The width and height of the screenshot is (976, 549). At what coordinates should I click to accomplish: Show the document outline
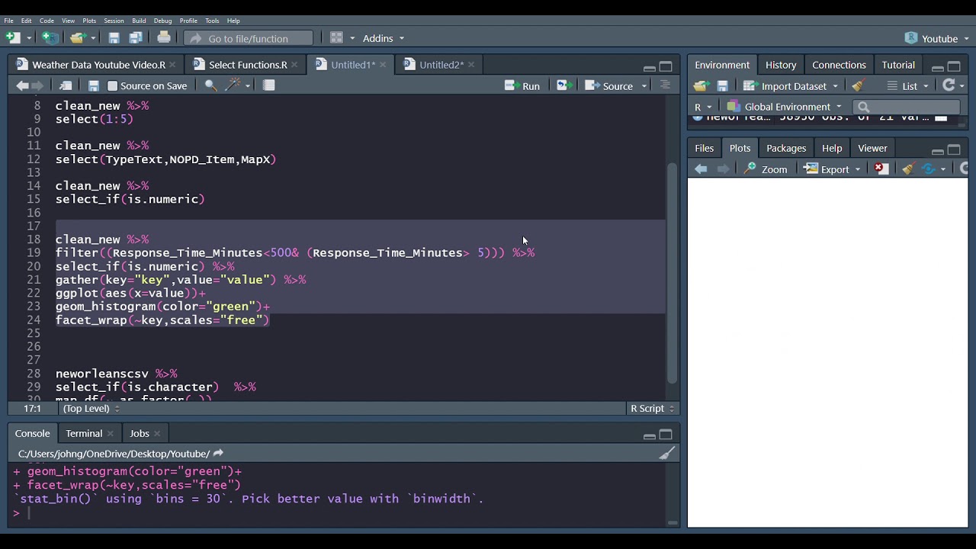tap(665, 85)
